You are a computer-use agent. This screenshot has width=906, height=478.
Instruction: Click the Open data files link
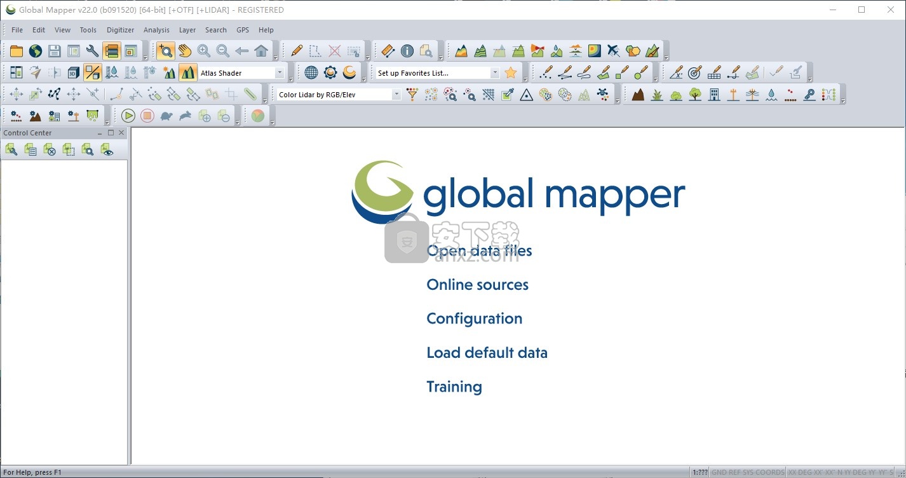coord(479,250)
